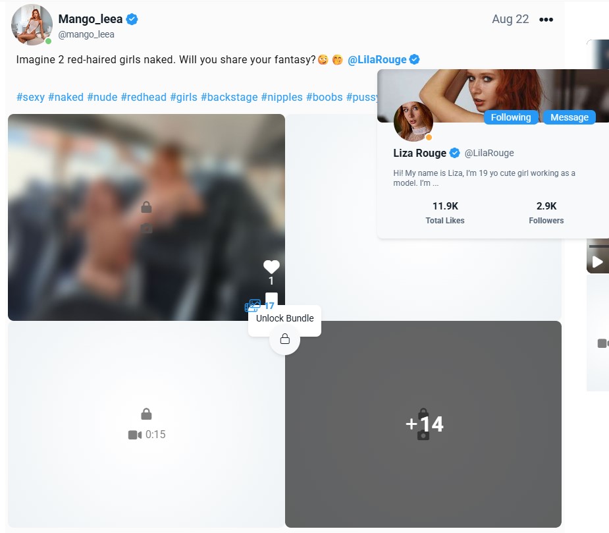Open the Mango_leea profile name link

point(90,19)
